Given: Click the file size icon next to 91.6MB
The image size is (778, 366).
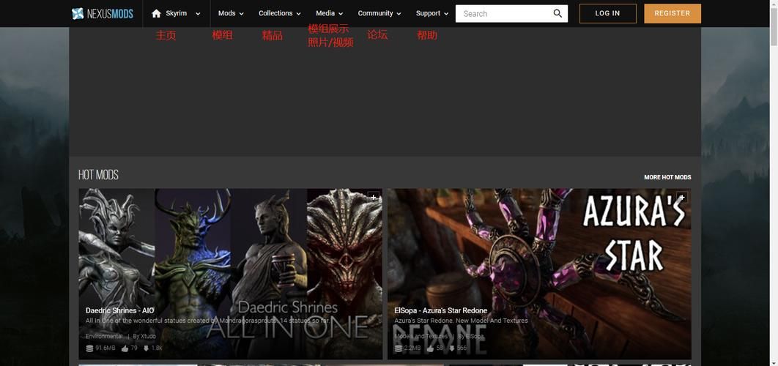Looking at the screenshot, I should tap(89, 348).
